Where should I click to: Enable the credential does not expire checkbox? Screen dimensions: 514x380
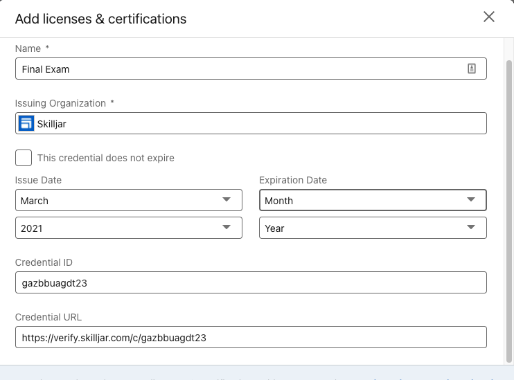pos(24,158)
